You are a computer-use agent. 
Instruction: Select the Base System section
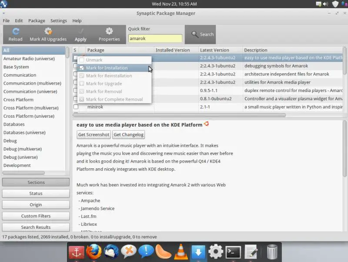[x=33, y=67]
